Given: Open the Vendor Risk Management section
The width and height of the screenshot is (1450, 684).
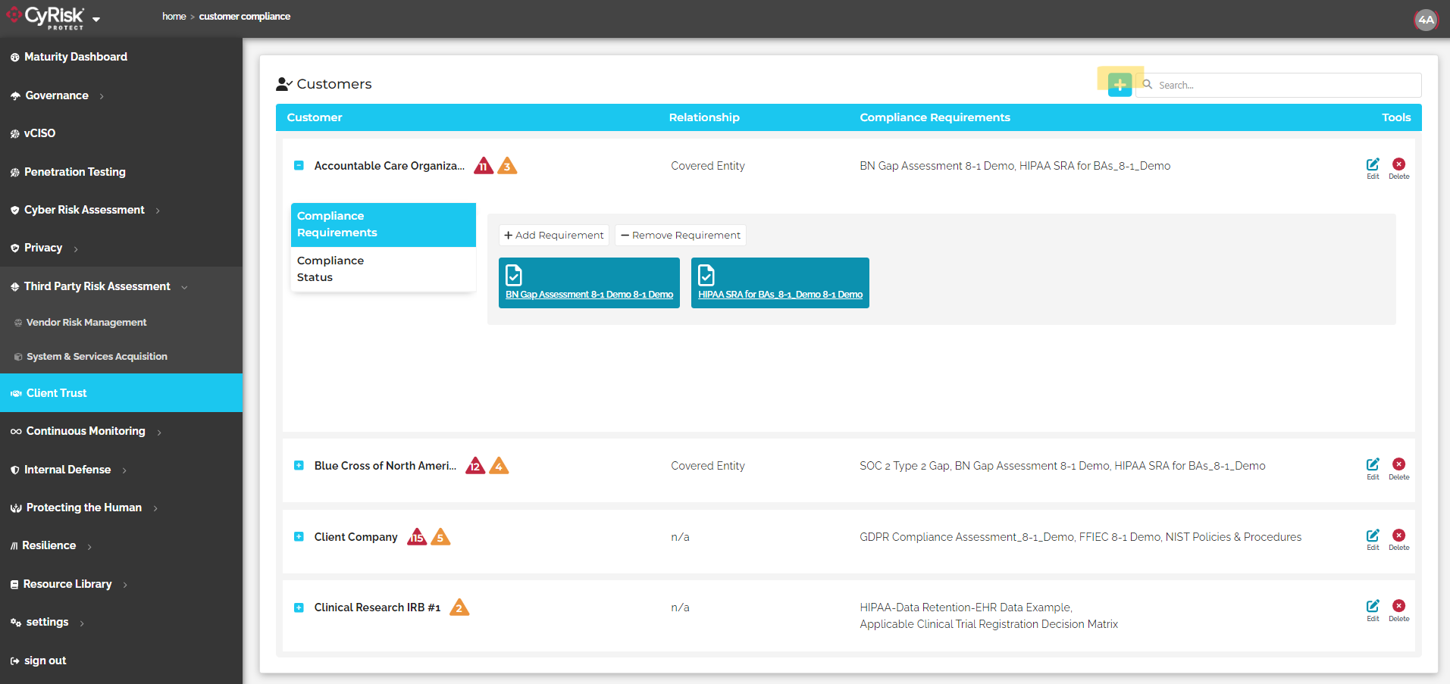Looking at the screenshot, I should pos(86,322).
